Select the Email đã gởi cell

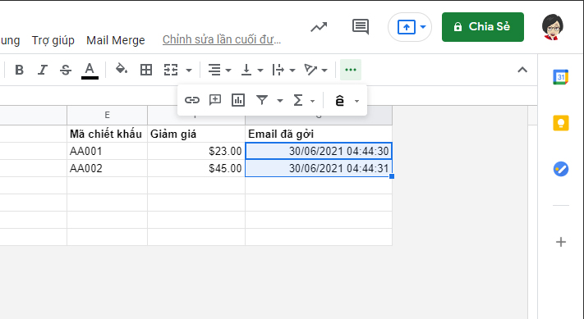(319, 134)
